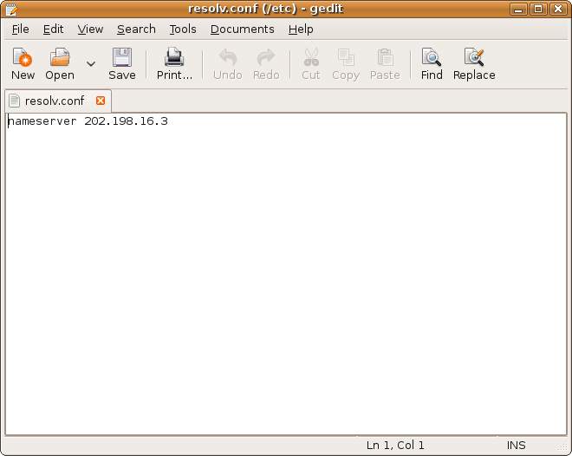Click the window resize grip in status bar corner

(x=563, y=447)
